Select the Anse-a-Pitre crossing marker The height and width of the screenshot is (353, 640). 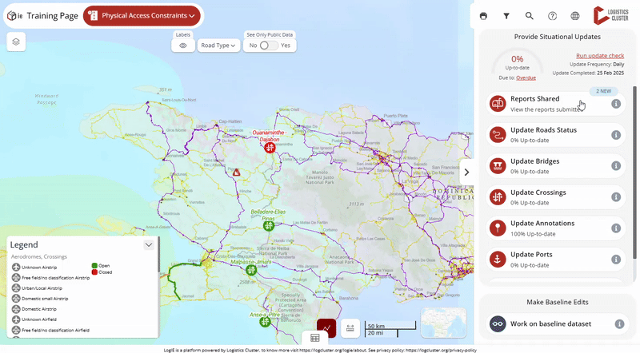(265, 322)
